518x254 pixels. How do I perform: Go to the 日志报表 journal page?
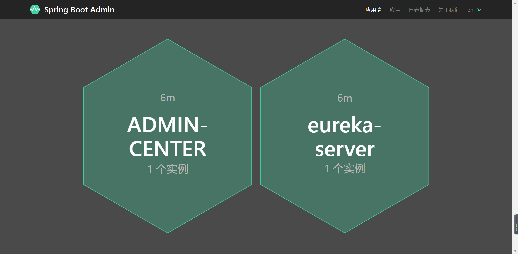coord(419,10)
